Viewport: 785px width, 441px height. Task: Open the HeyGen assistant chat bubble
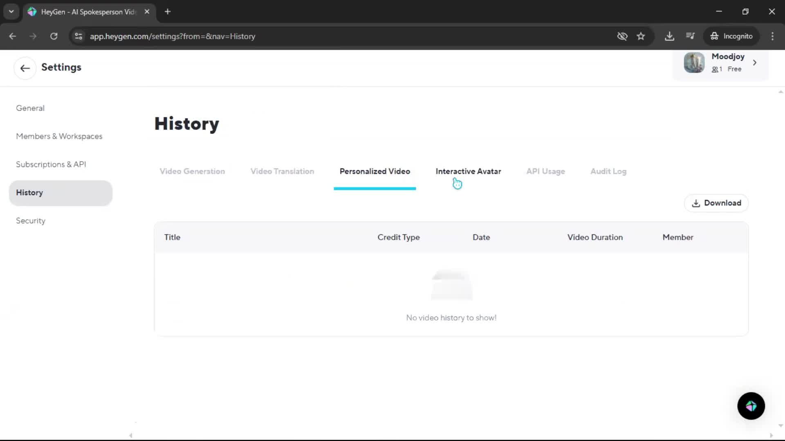tap(751, 406)
